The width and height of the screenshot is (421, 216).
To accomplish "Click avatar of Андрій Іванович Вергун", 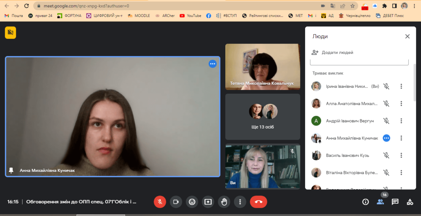I will point(316,121).
